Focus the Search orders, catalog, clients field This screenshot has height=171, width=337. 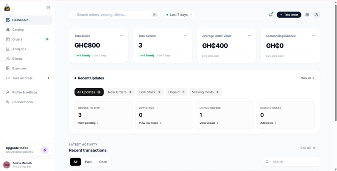pos(115,15)
